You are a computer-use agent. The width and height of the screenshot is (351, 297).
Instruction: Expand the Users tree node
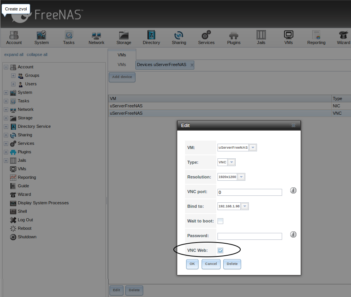tap(13, 84)
